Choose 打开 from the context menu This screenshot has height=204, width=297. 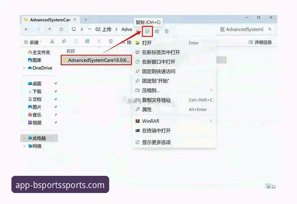pos(174,43)
